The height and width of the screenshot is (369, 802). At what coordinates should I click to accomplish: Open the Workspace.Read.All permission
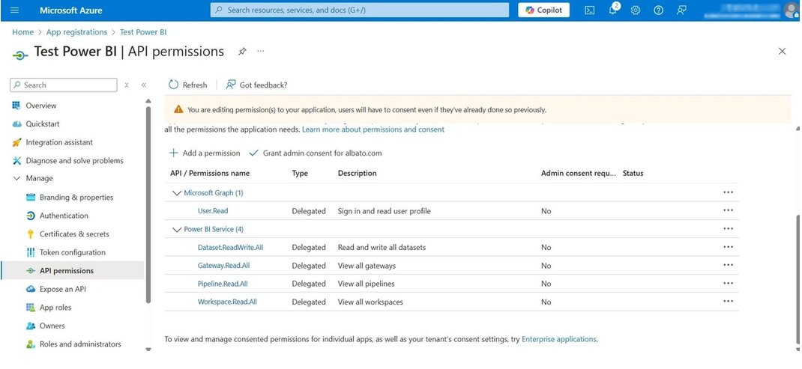(228, 302)
